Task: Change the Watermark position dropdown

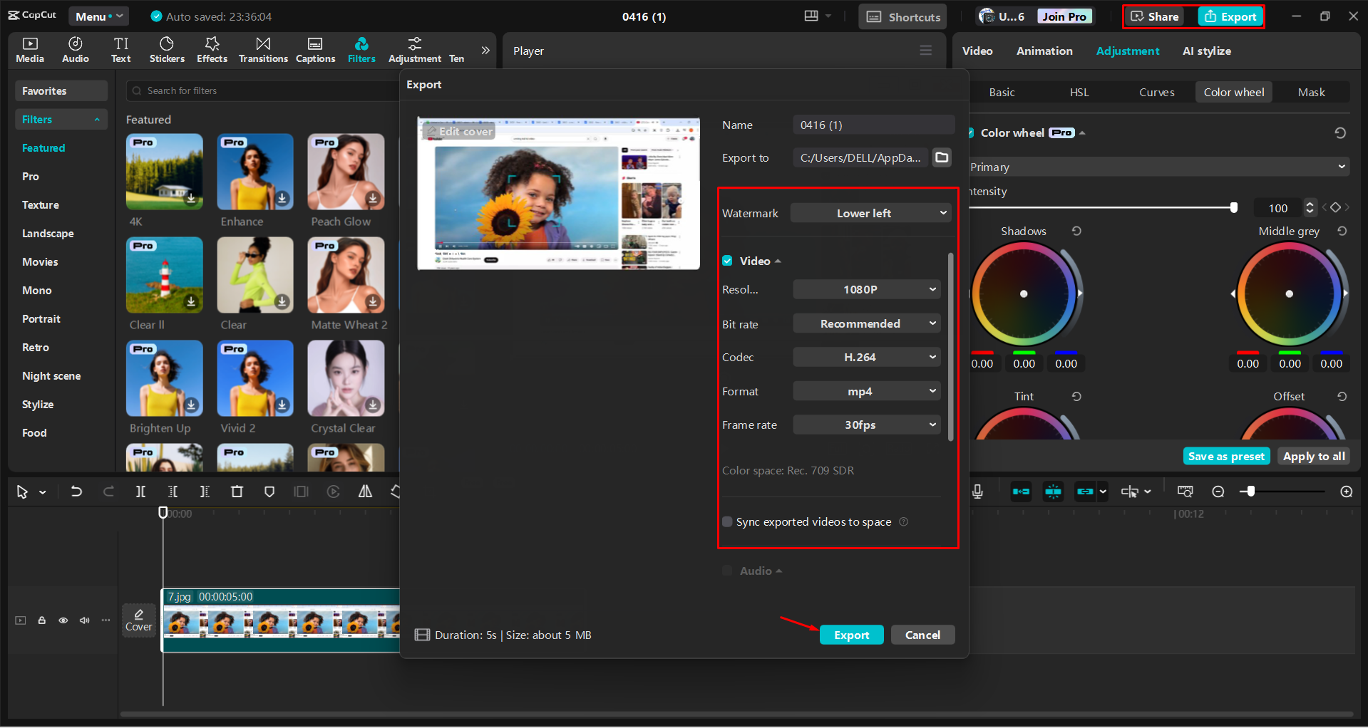Action: click(870, 212)
